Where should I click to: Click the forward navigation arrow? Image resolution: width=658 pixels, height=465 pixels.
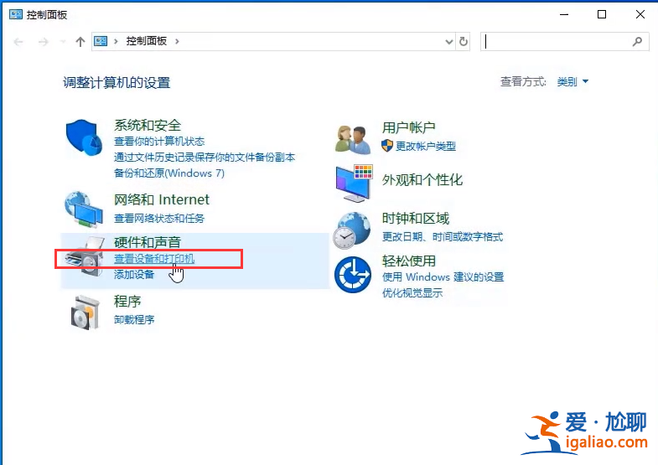click(x=43, y=42)
